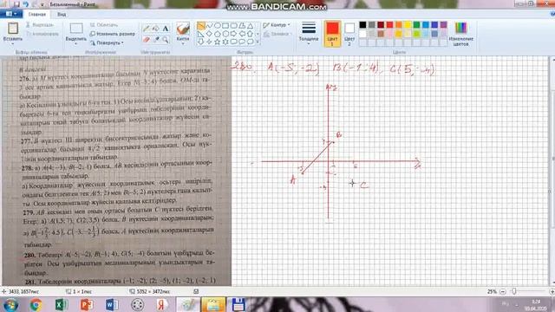
Task: Open PowerPoint from the taskbar
Action: [87, 304]
